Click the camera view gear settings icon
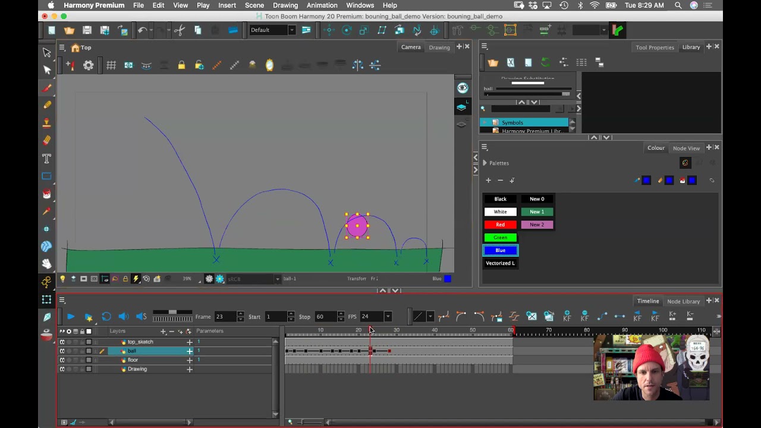761x428 pixels. (88, 65)
